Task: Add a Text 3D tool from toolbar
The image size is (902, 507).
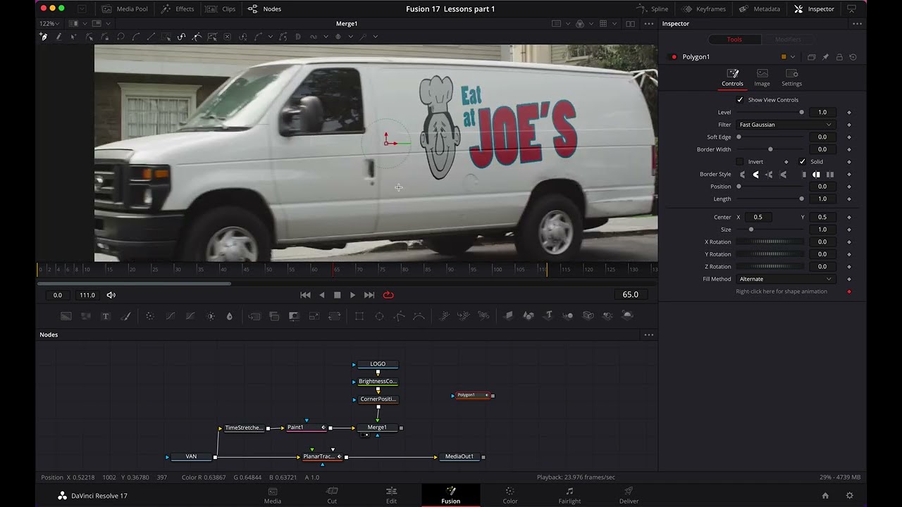Action: point(548,315)
